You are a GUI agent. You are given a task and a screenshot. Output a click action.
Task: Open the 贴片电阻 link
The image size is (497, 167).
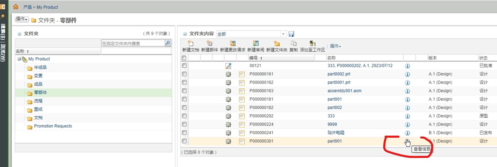[336, 133]
